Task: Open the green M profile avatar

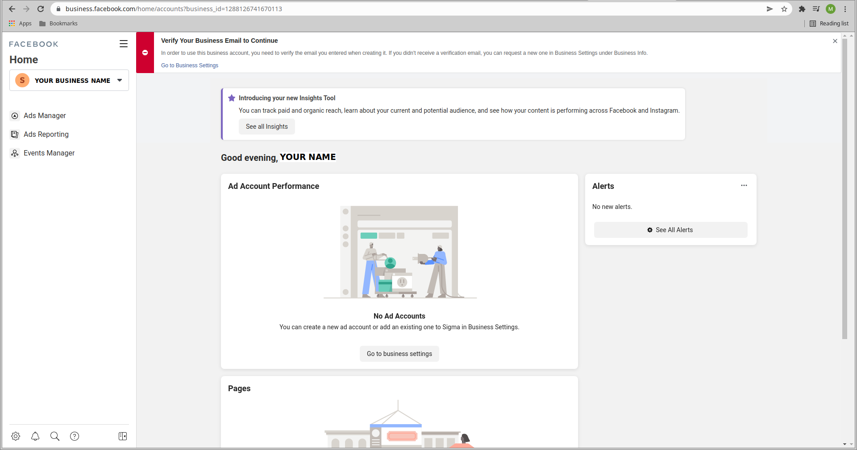Action: coord(831,9)
